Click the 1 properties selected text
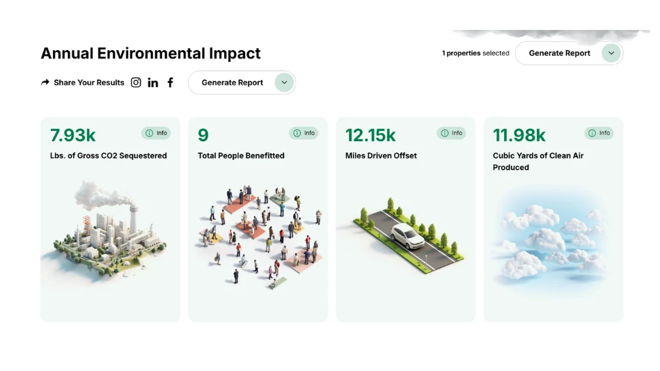Screen dimensions: 660x371 click(x=476, y=53)
